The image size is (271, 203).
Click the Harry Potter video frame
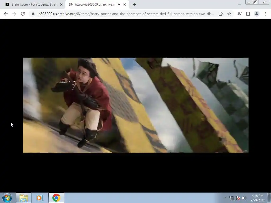135,105
